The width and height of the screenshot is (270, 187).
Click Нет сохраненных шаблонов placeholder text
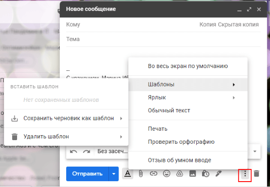[x=61, y=100]
